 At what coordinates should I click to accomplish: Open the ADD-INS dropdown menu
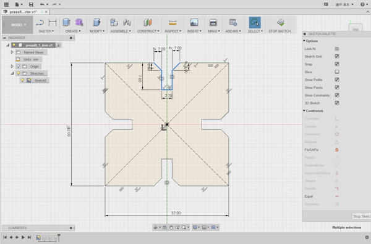tap(233, 31)
